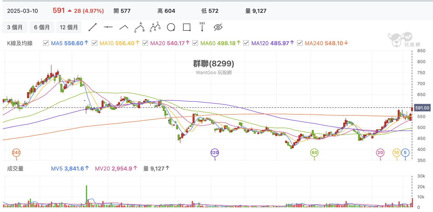The height and width of the screenshot is (212, 433).
Task: Toggle hide drawings eye icon
Action: point(218,27)
